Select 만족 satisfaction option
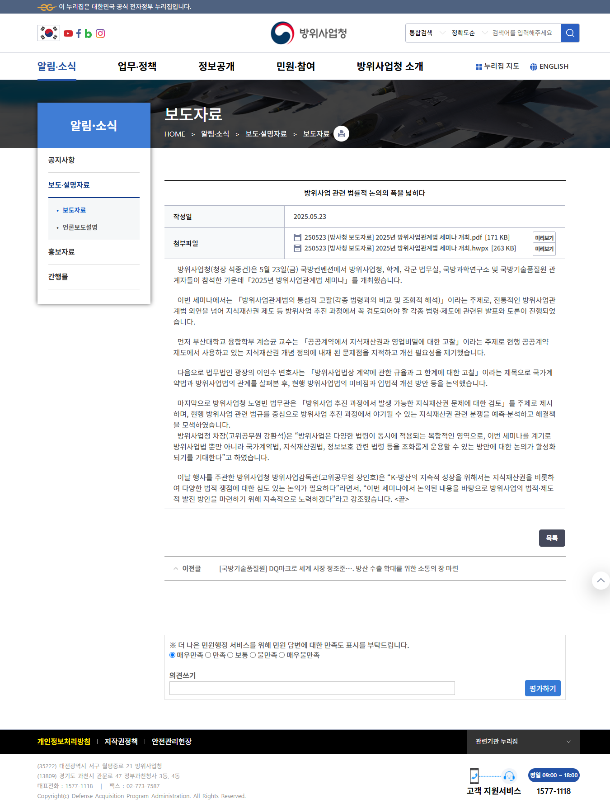The image size is (610, 808). (x=208, y=655)
